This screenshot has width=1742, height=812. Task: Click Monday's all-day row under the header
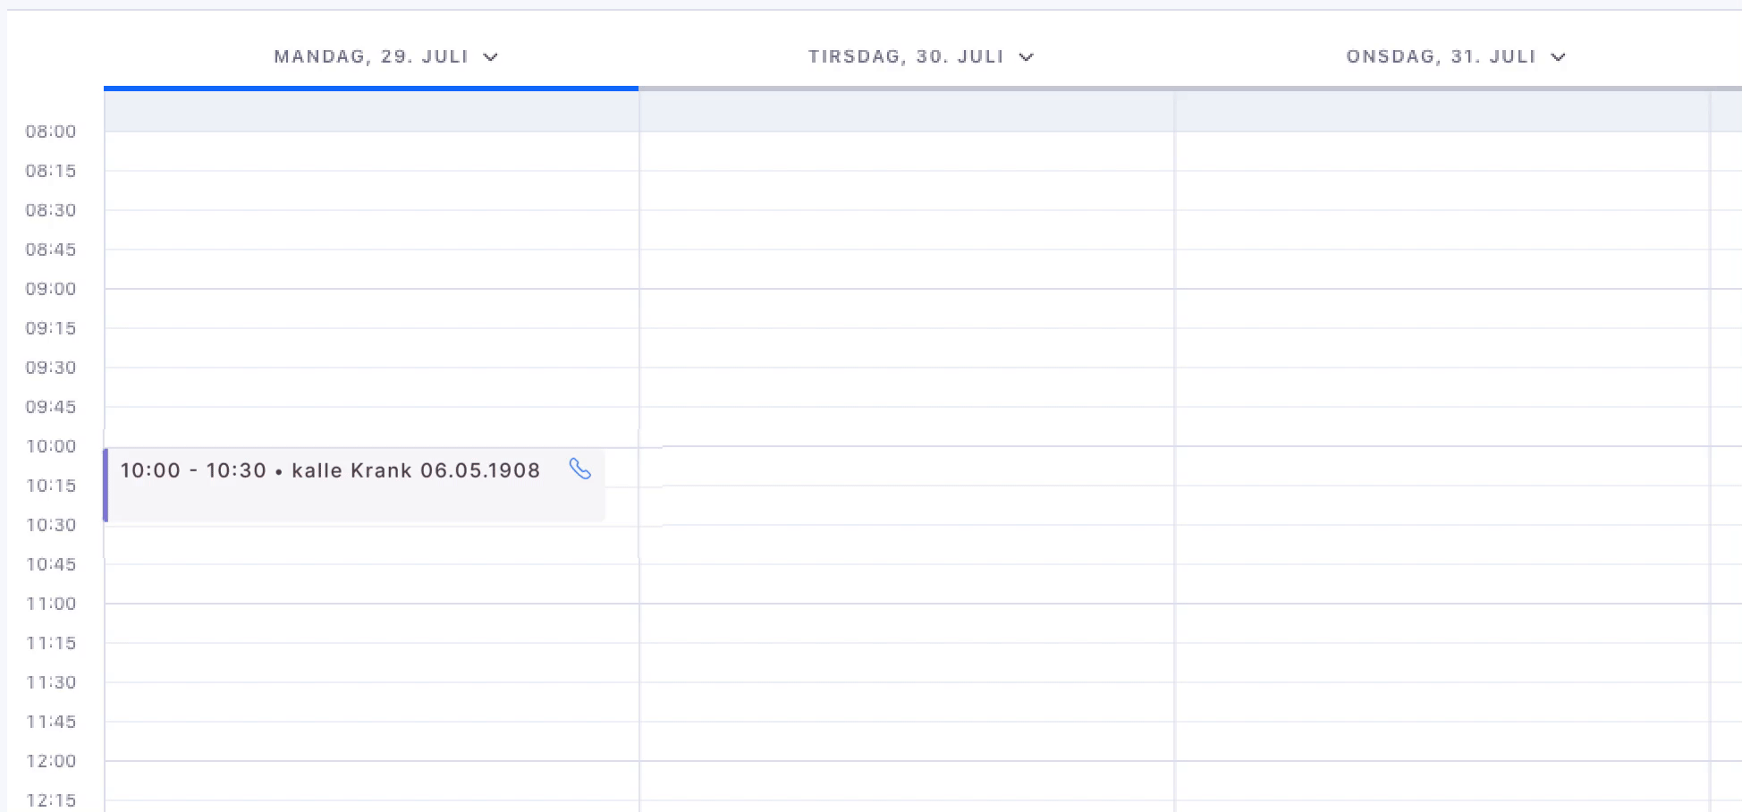tap(371, 112)
